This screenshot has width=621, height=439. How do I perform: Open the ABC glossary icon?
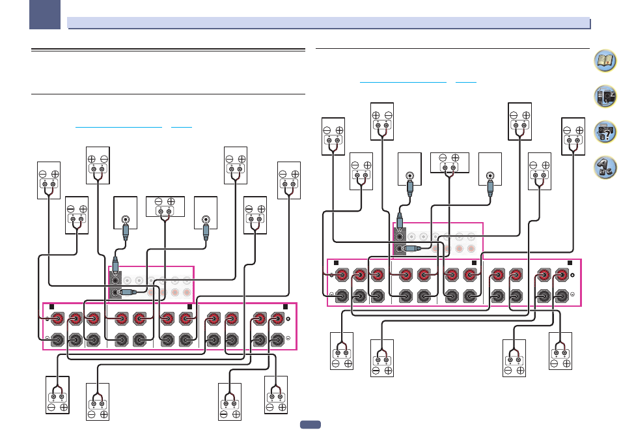605,167
